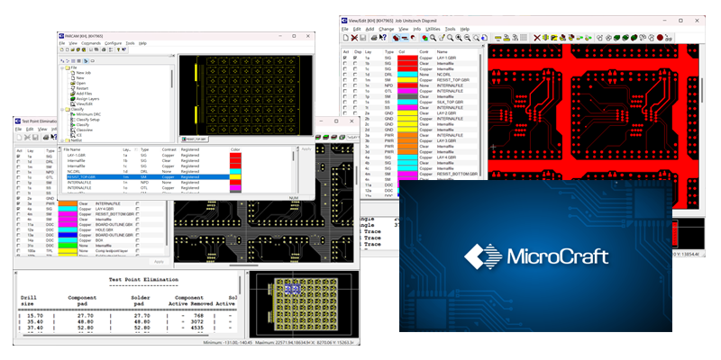Check box after HOLE.GBX in Test Point Elimination
The height and width of the screenshot is (360, 721).
(137, 231)
